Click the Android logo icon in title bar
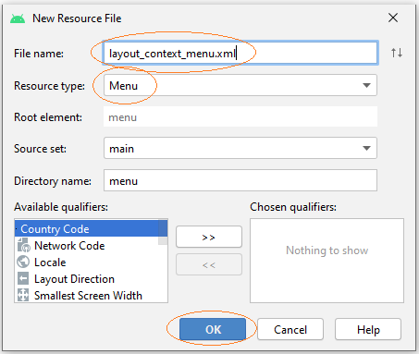Image resolution: width=419 pixels, height=354 pixels. (x=18, y=18)
